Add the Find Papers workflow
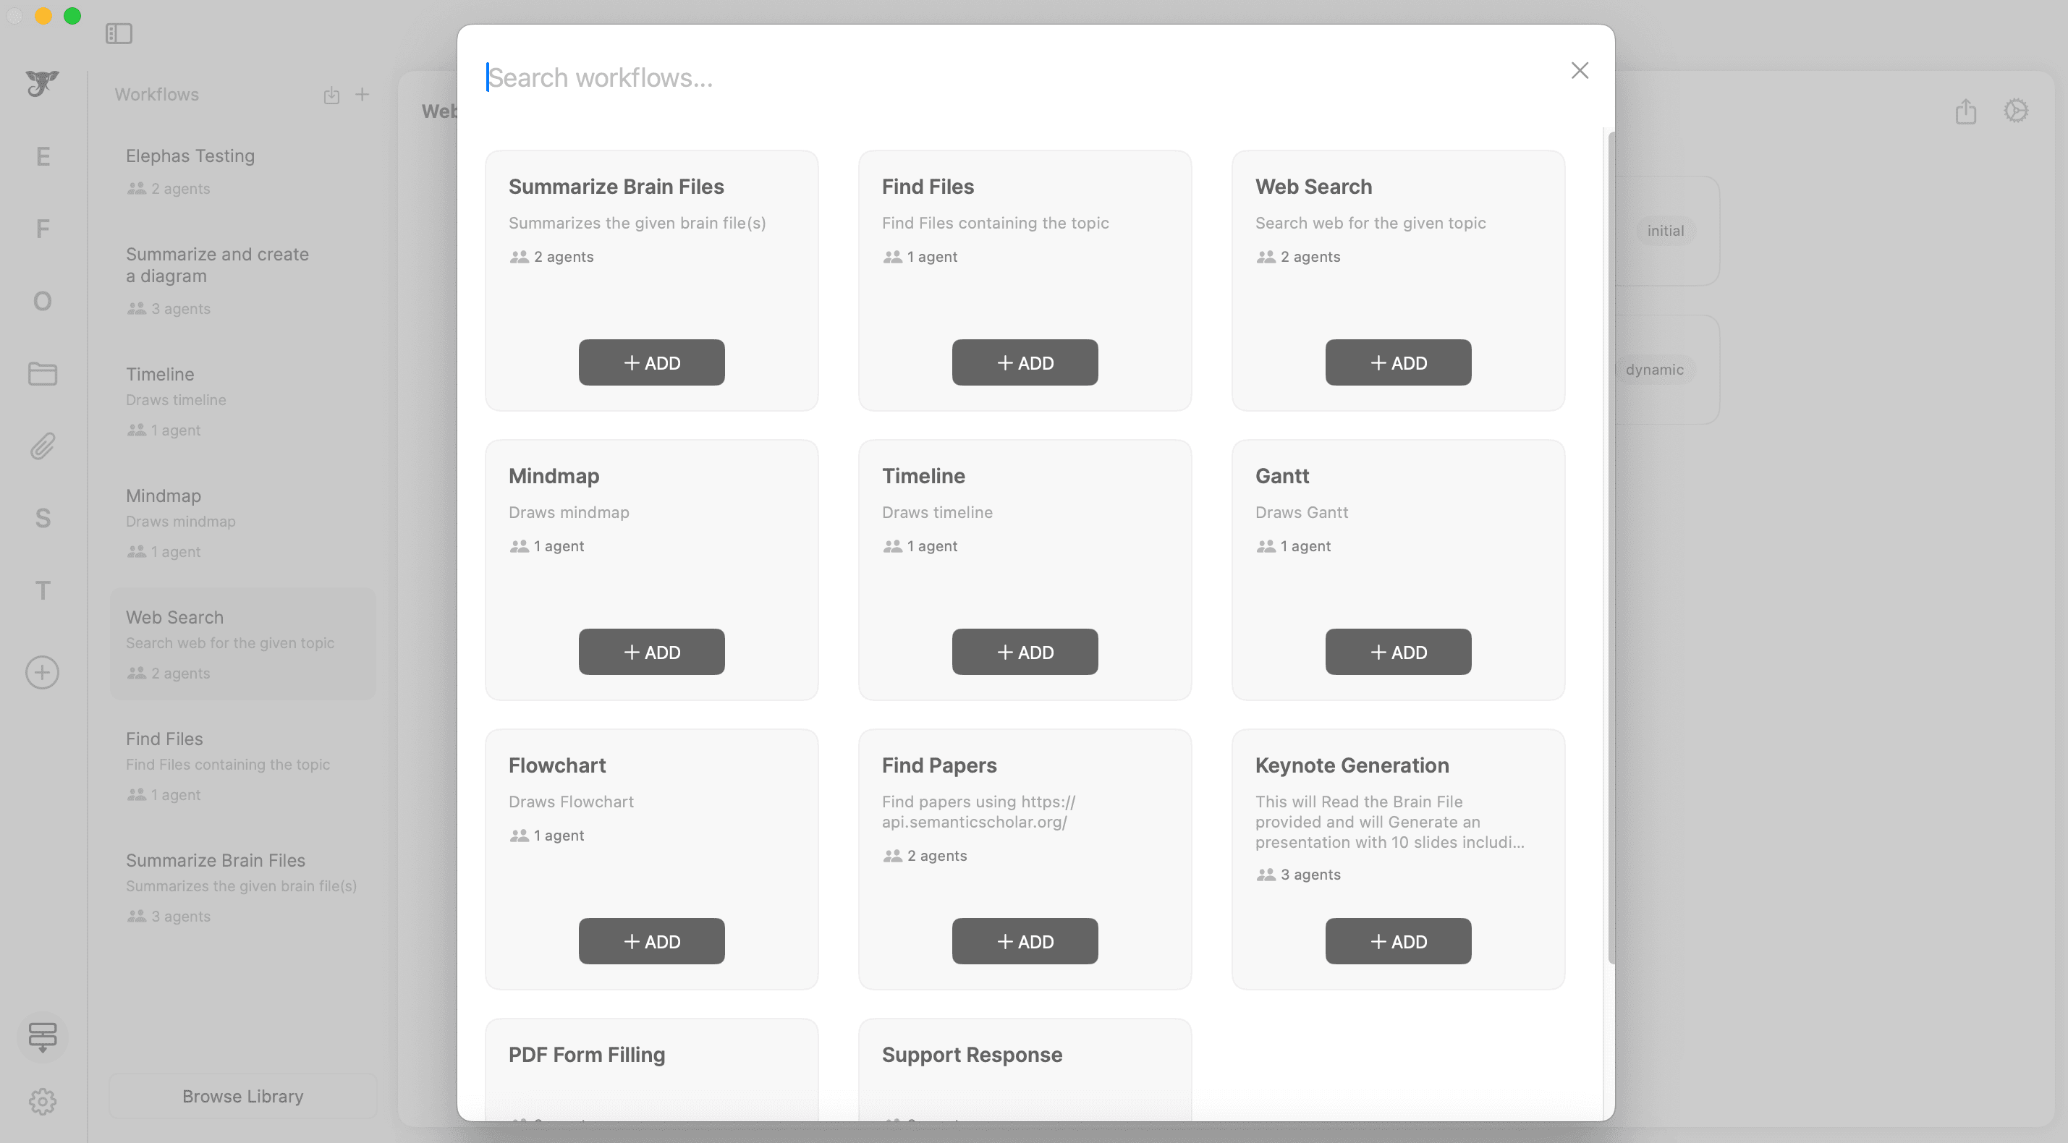 click(1025, 940)
